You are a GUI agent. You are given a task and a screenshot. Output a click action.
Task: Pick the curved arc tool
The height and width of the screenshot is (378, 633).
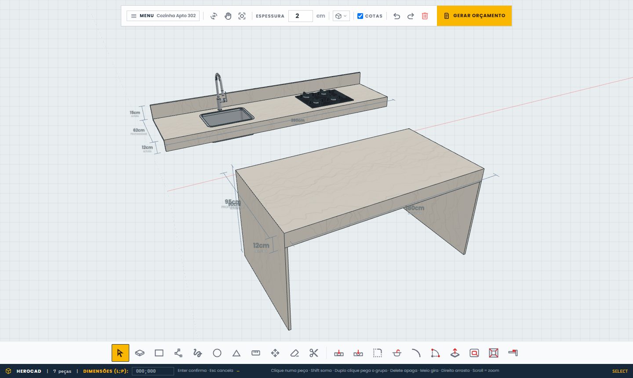pos(416,353)
